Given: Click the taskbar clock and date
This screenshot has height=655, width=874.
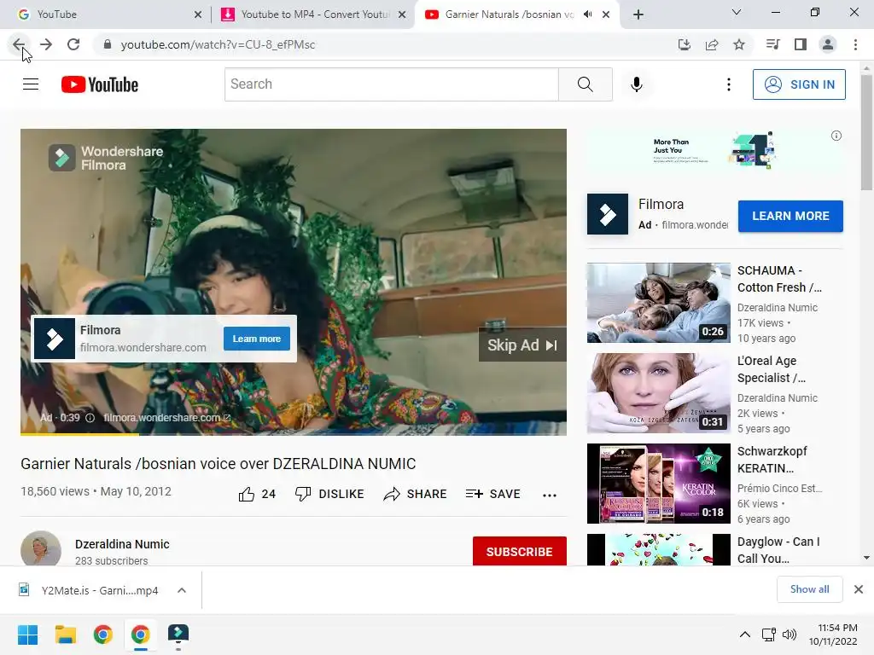Looking at the screenshot, I should (x=833, y=635).
